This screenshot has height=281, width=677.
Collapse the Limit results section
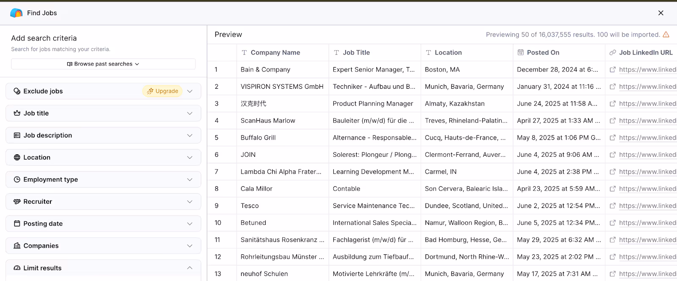[190, 268]
